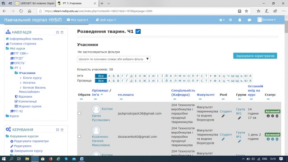288x162 pixels.
Task: Open the settings gear menu in header
Action: [x=222, y=20]
